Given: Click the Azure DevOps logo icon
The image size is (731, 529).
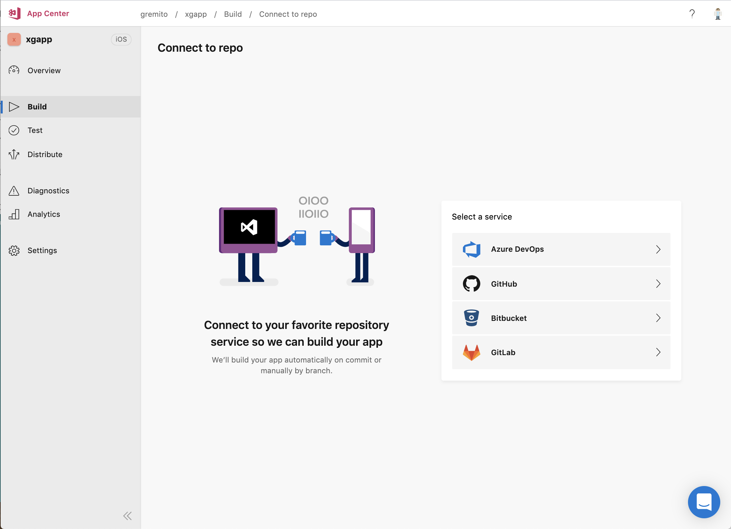Looking at the screenshot, I should pyautogui.click(x=471, y=249).
